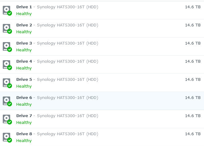Click the 14.6 TB capacity of Drive 6

[x=193, y=97]
